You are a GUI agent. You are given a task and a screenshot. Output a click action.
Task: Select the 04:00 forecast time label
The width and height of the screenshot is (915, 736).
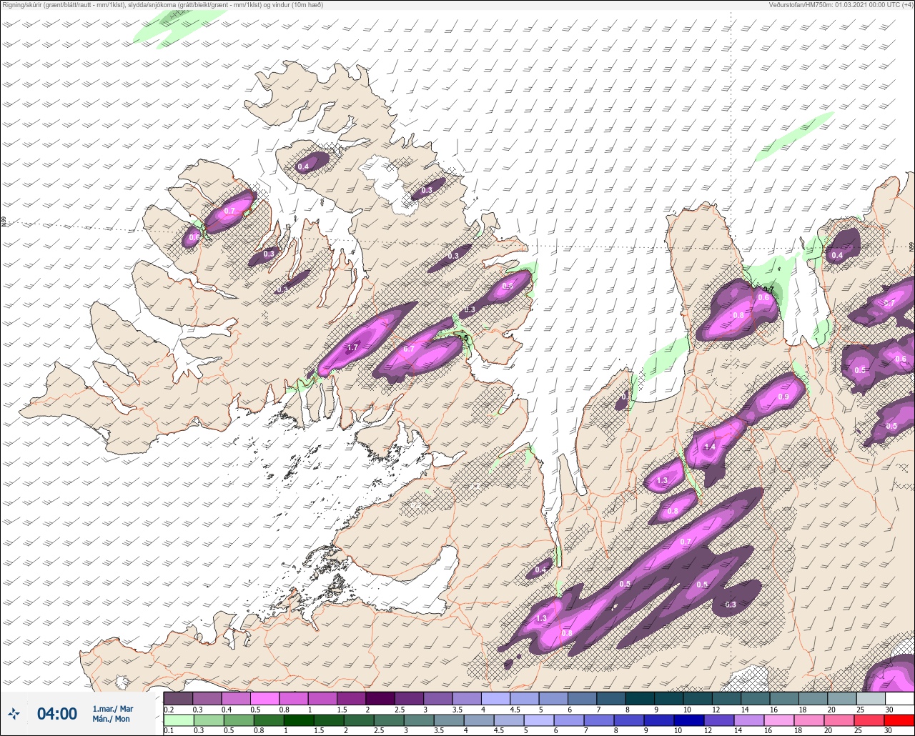(56, 713)
